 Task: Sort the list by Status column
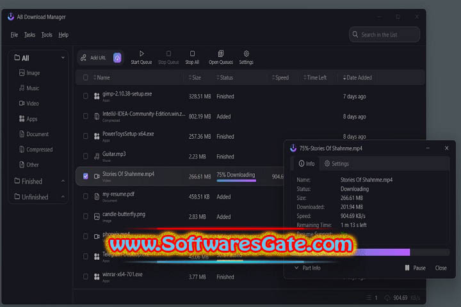[x=225, y=77]
